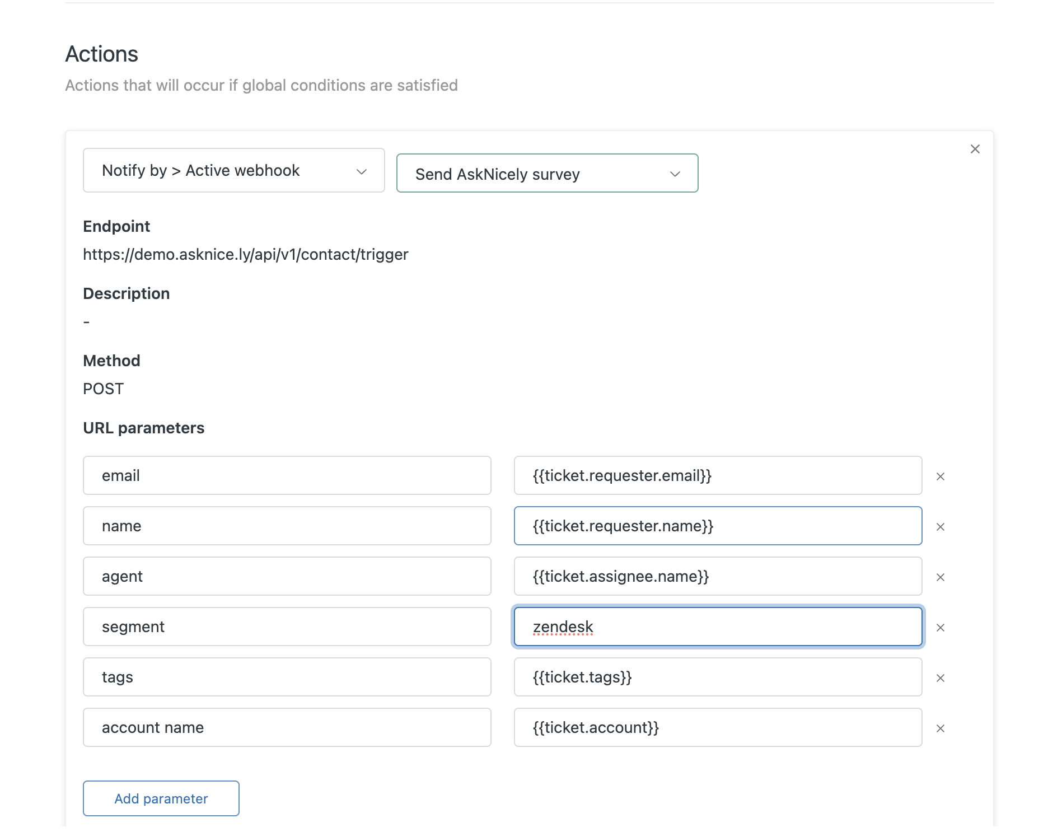Edit the segment parameter key field
This screenshot has width=1048, height=832.
click(287, 627)
